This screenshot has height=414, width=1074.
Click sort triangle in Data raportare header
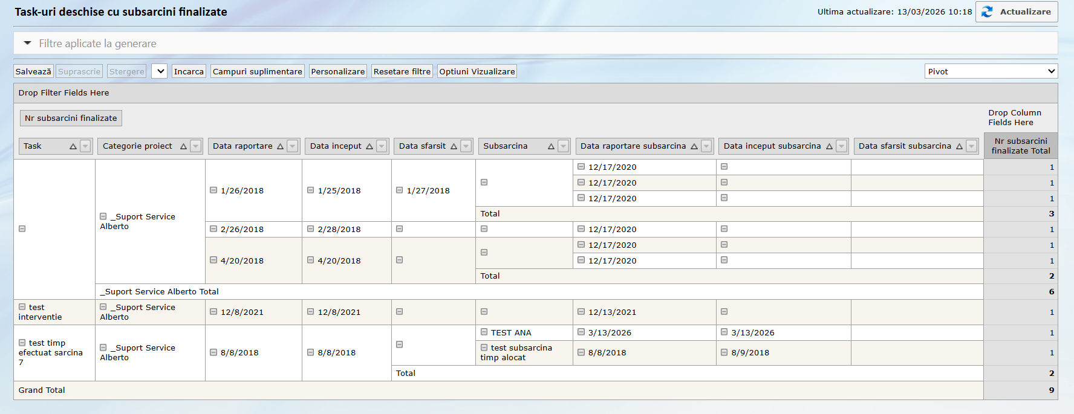[280, 146]
